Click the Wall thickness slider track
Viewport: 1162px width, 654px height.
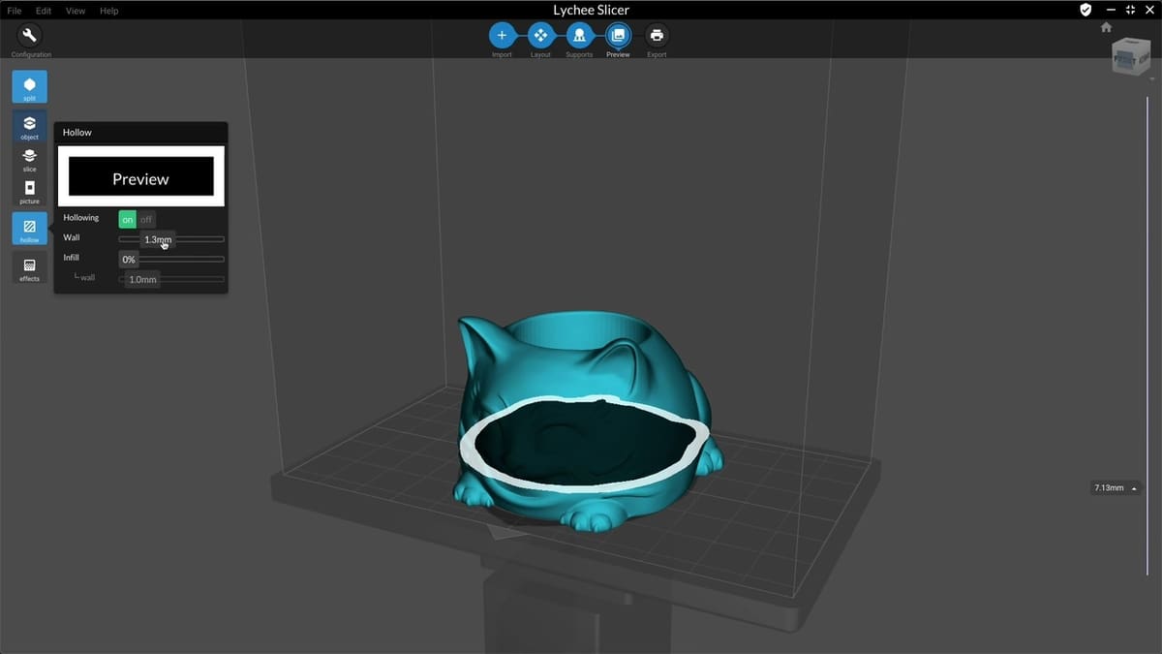[x=171, y=238]
